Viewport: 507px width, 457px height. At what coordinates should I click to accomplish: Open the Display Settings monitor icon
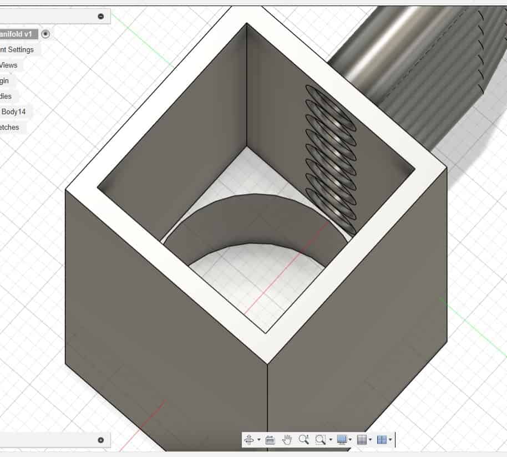[342, 440]
